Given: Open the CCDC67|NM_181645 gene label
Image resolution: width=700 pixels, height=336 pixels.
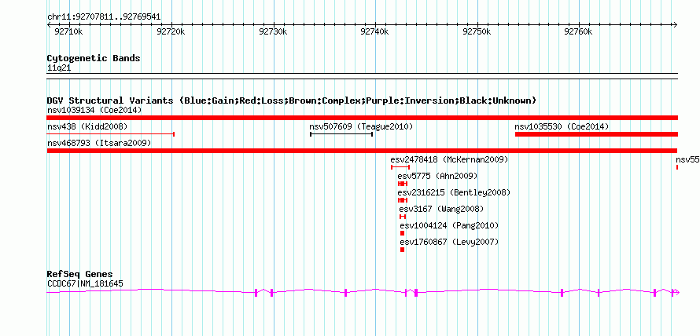Looking at the screenshot, I should [85, 283].
